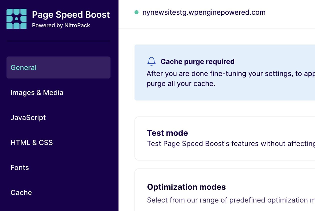The height and width of the screenshot is (211, 315).
Task: Select the General sidebar item
Action: point(23,67)
